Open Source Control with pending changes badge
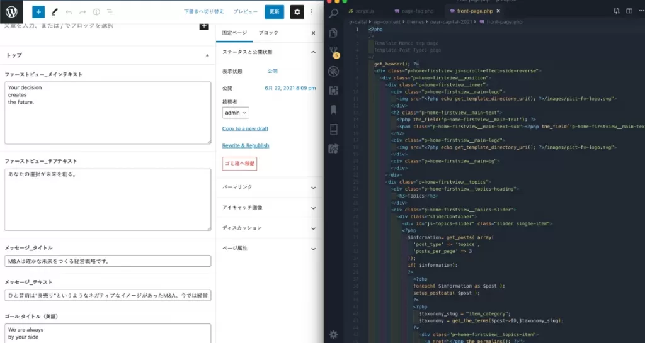Screen dimensions: 645x343 coord(333,52)
